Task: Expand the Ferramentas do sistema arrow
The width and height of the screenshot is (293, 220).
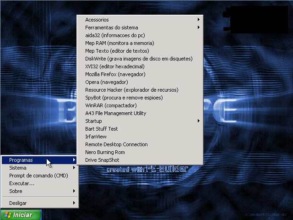Action: click(199, 27)
